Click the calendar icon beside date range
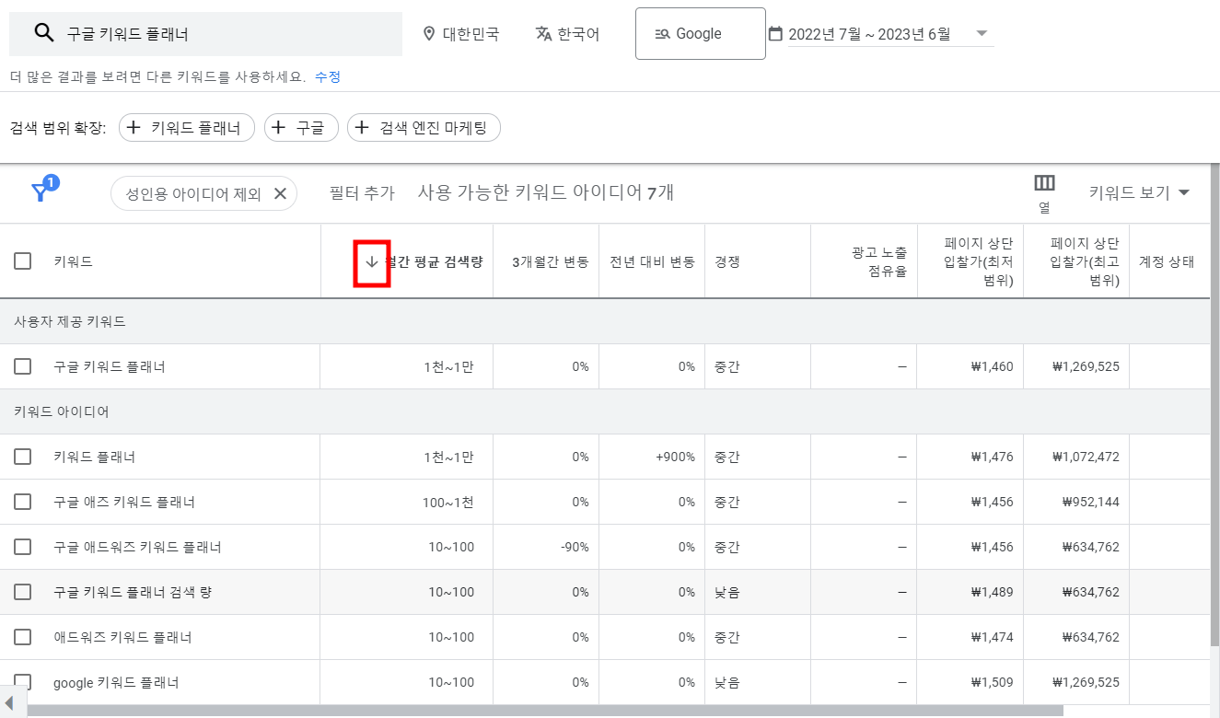This screenshot has height=718, width=1220. point(775,34)
